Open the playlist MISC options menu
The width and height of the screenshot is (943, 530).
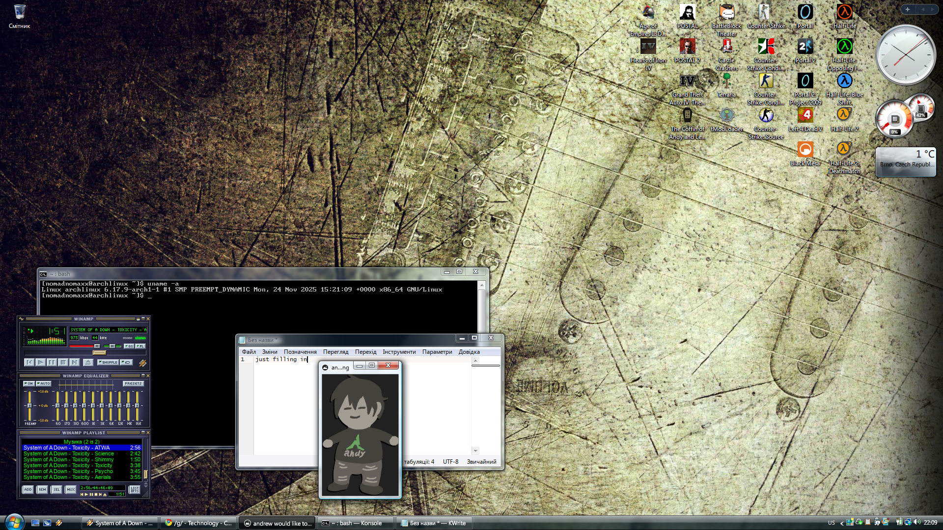click(x=71, y=489)
